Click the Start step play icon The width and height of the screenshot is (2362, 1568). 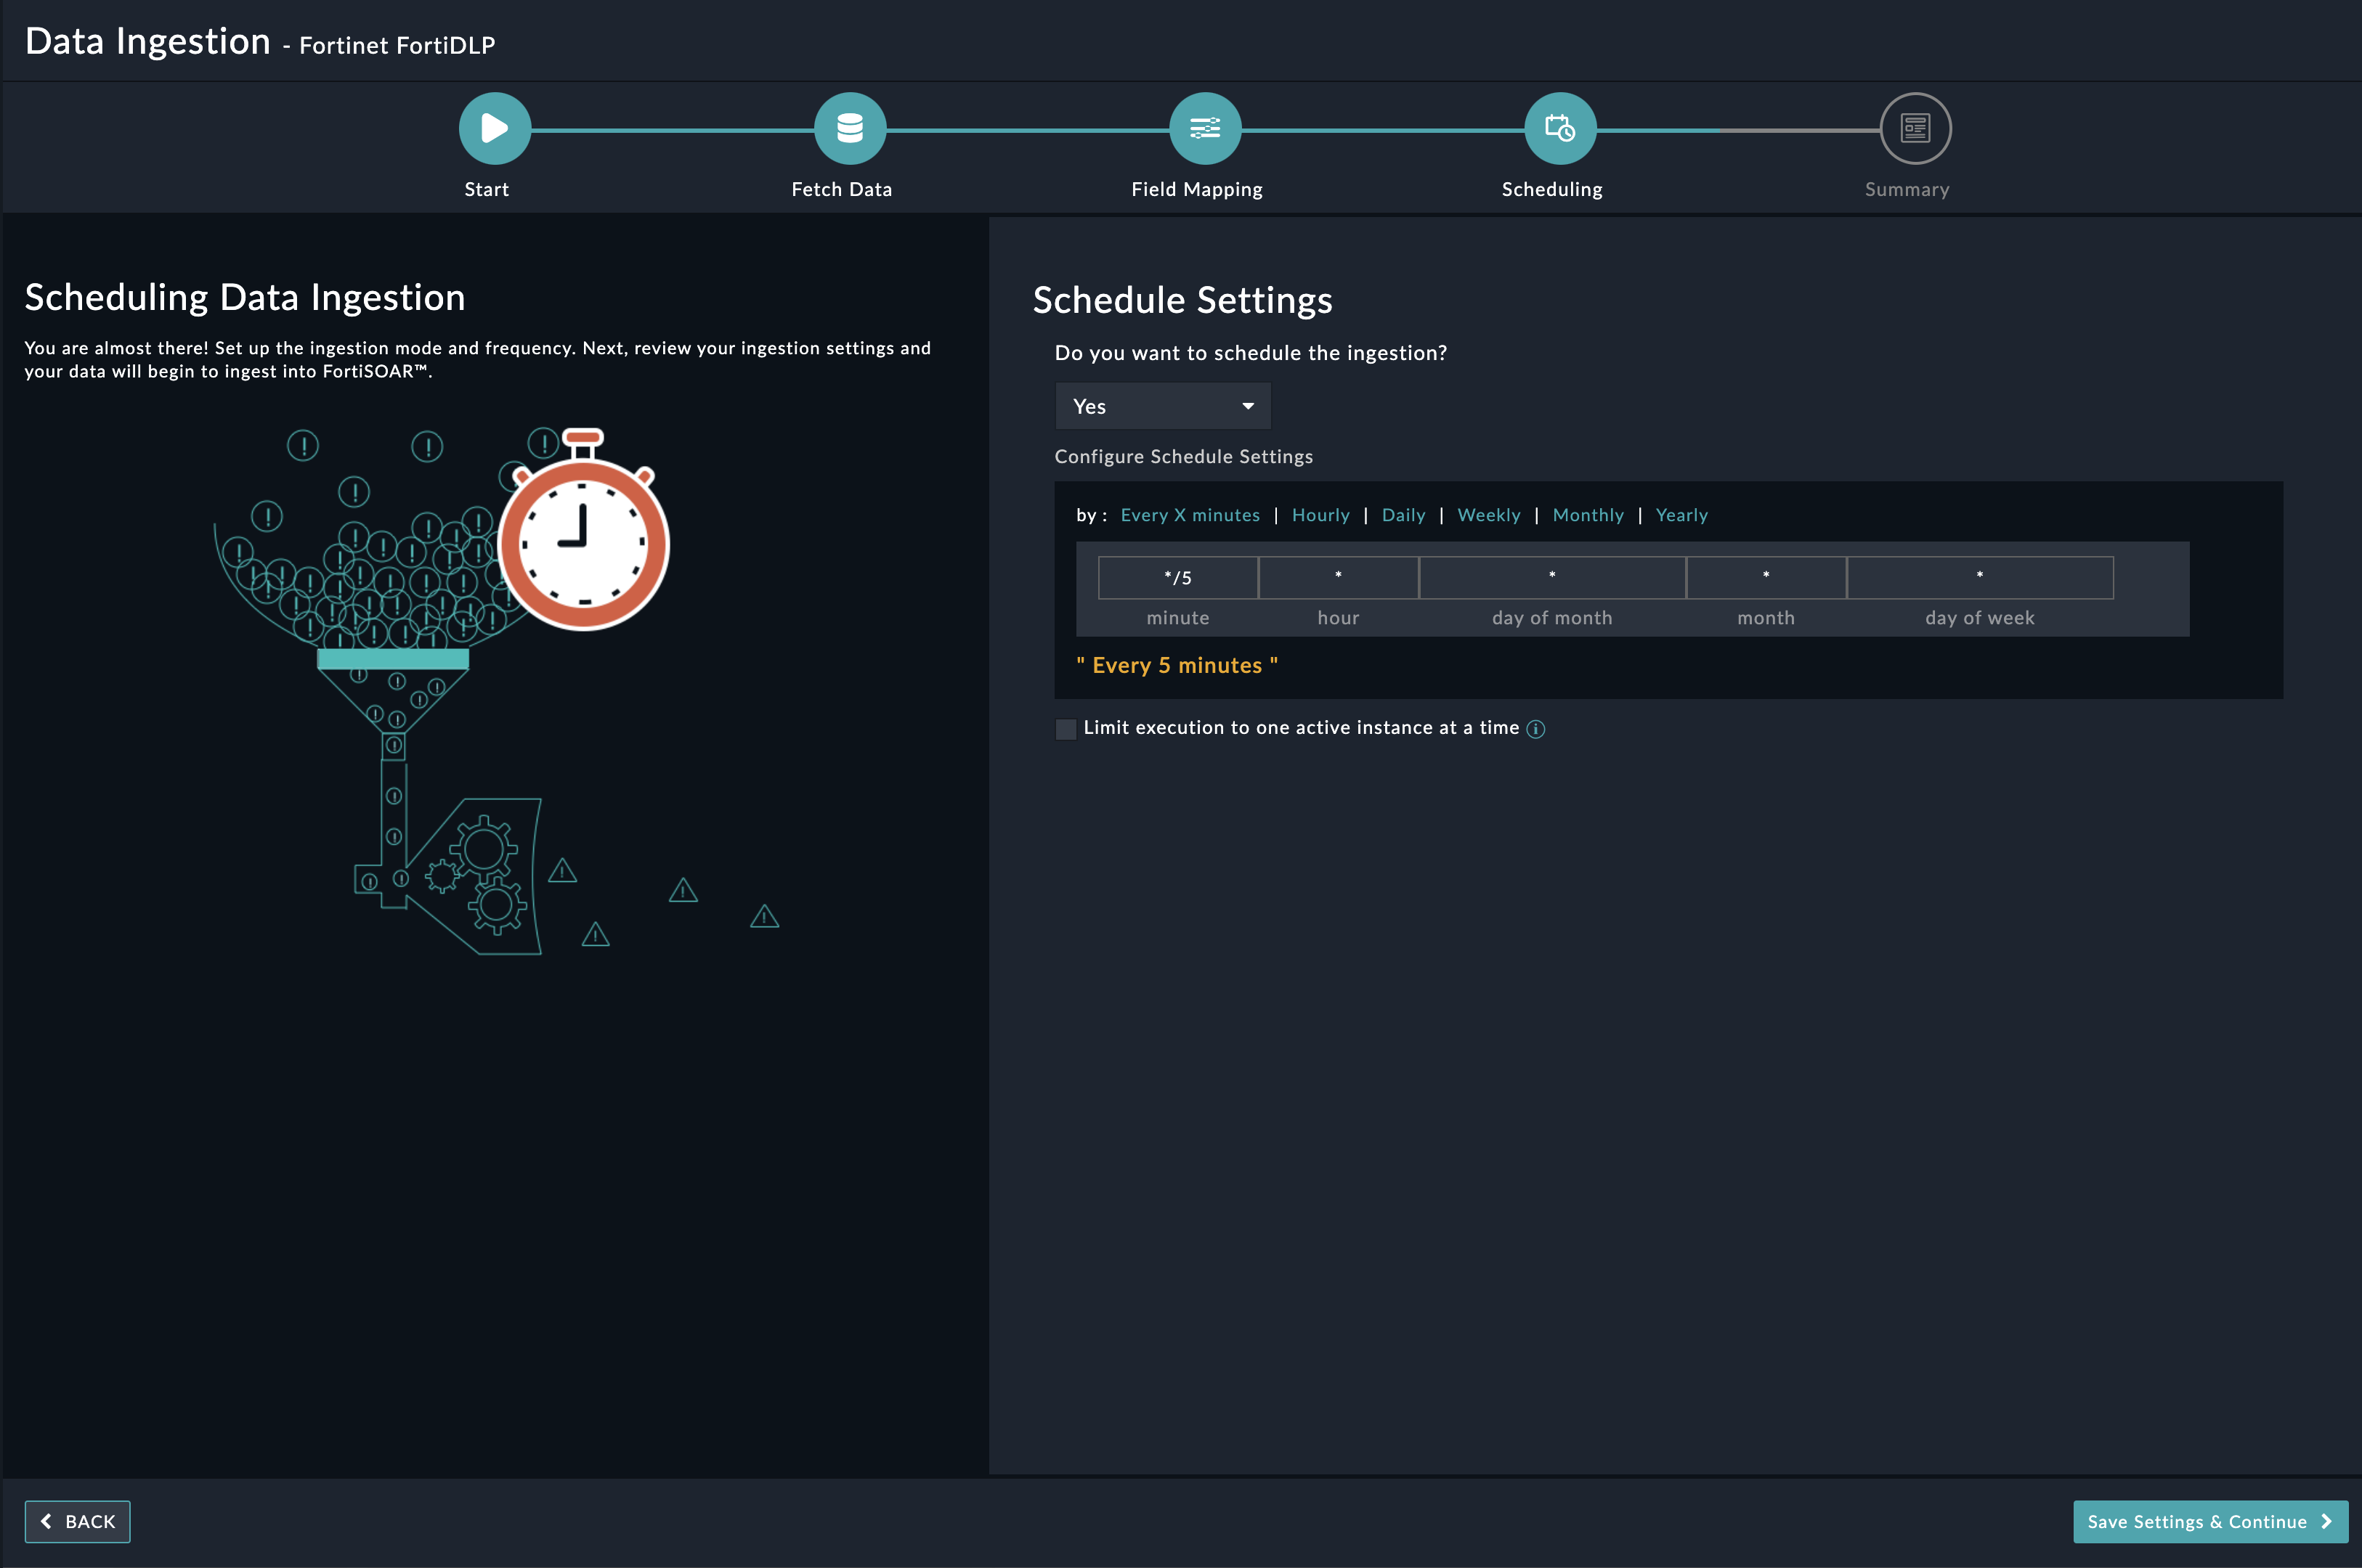tap(494, 128)
